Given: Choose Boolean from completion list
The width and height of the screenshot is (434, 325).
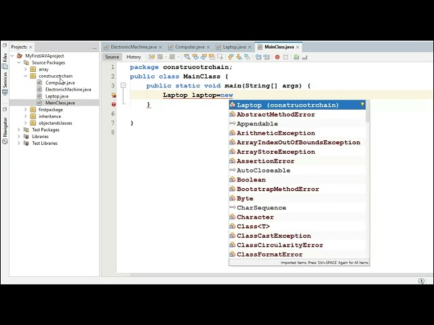Looking at the screenshot, I should (297, 179).
